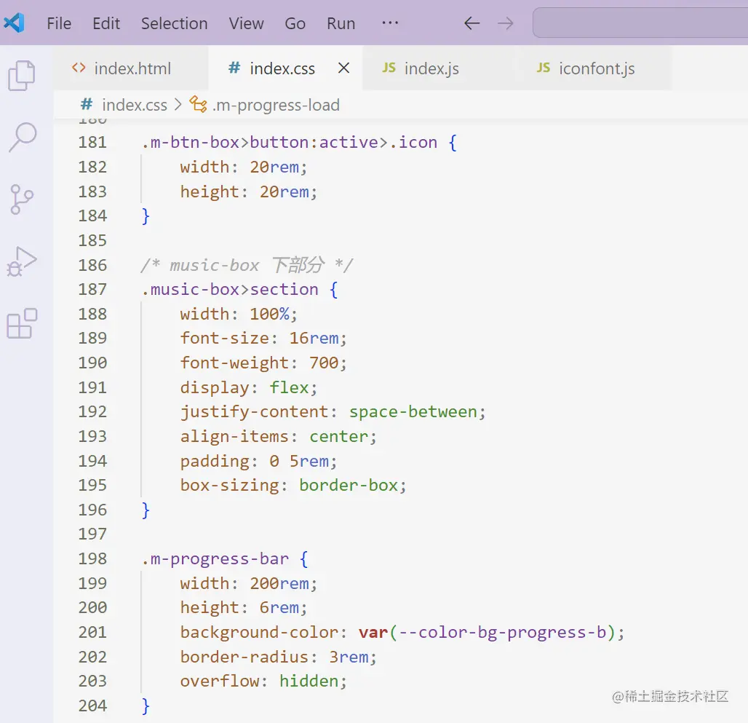Click the 'overflow: hidden;' line
This screenshot has width=748, height=723.
coord(263,681)
